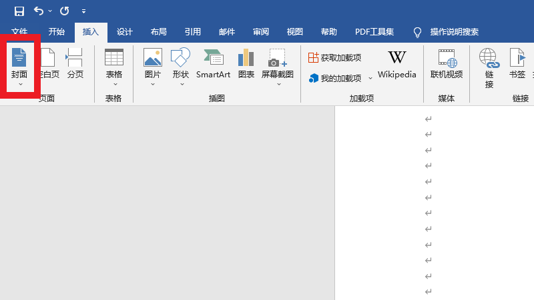
Task: Click the 链接 hyperlink icon
Action: [489, 67]
